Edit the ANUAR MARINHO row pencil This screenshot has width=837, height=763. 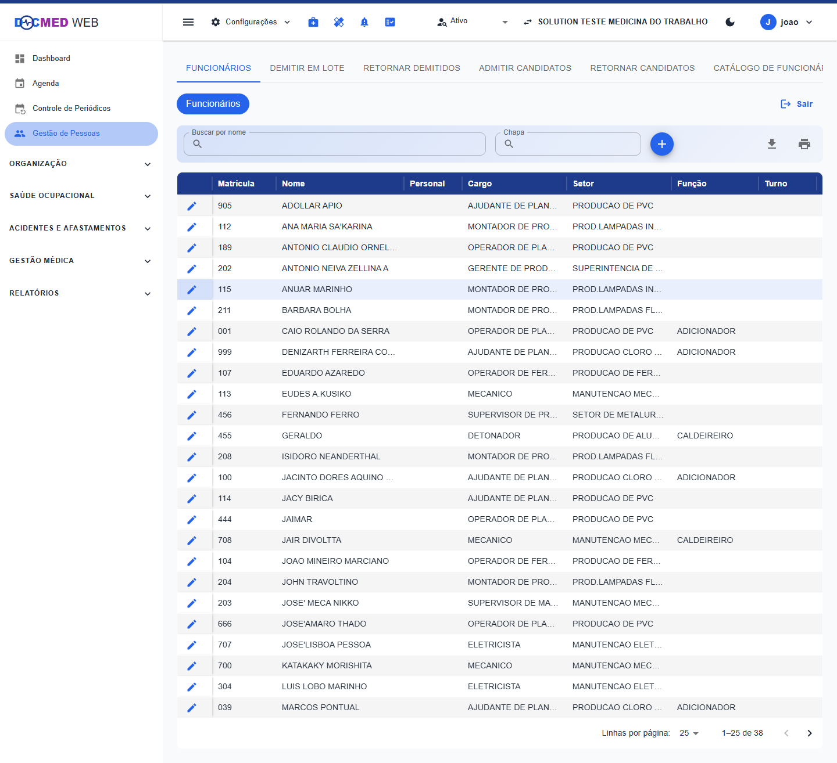pos(192,290)
